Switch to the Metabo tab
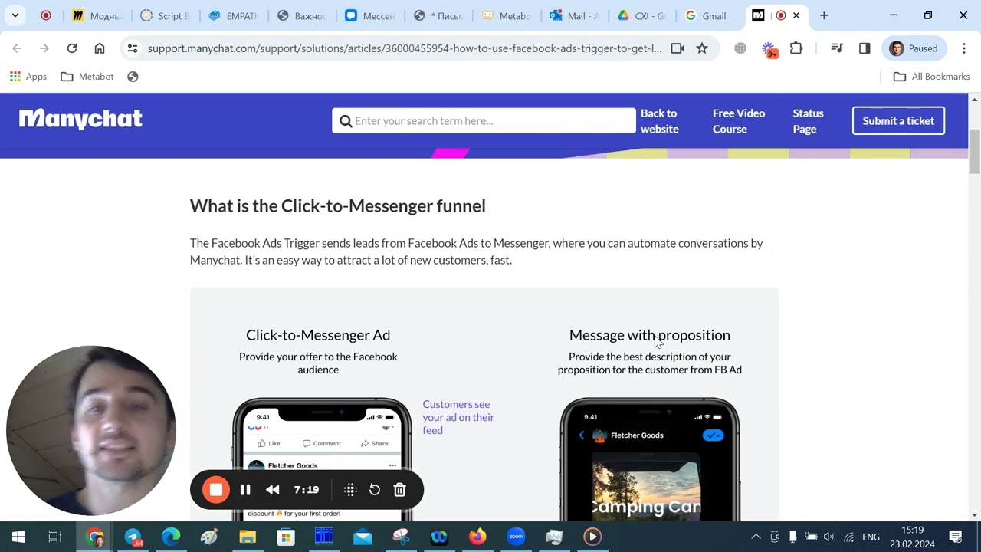This screenshot has width=981, height=552. [507, 15]
